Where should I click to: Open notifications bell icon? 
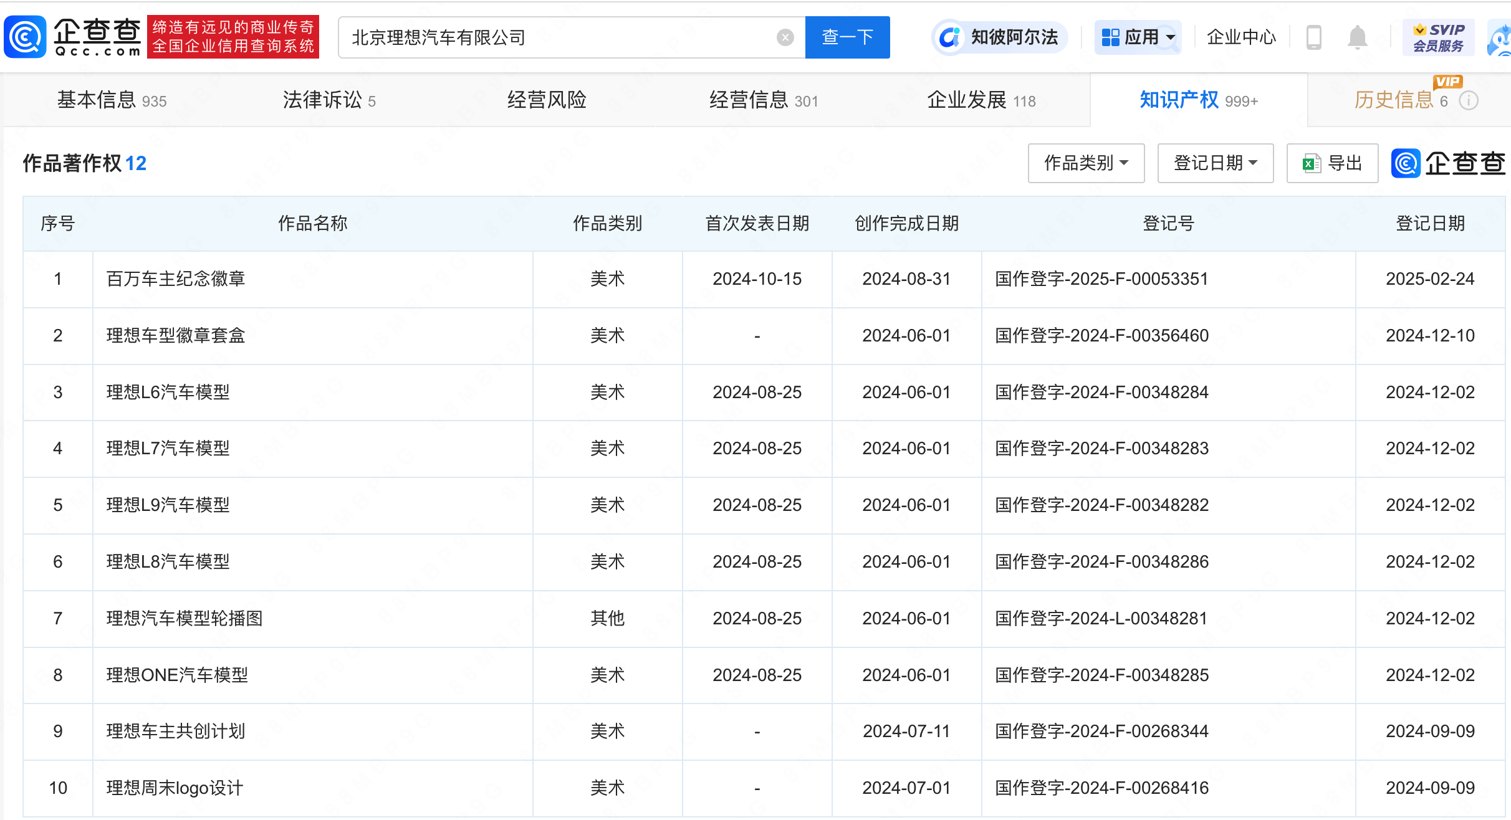coord(1357,37)
